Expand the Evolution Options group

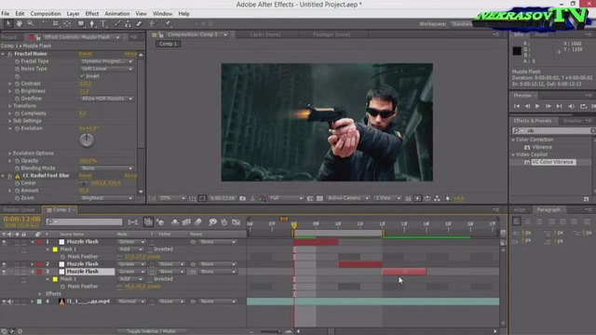point(10,153)
